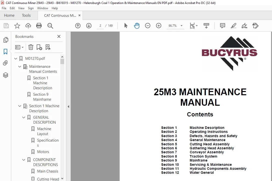Select the highlighter pen tool
The height and width of the screenshot is (181, 272).
pyautogui.click(x=234, y=26)
